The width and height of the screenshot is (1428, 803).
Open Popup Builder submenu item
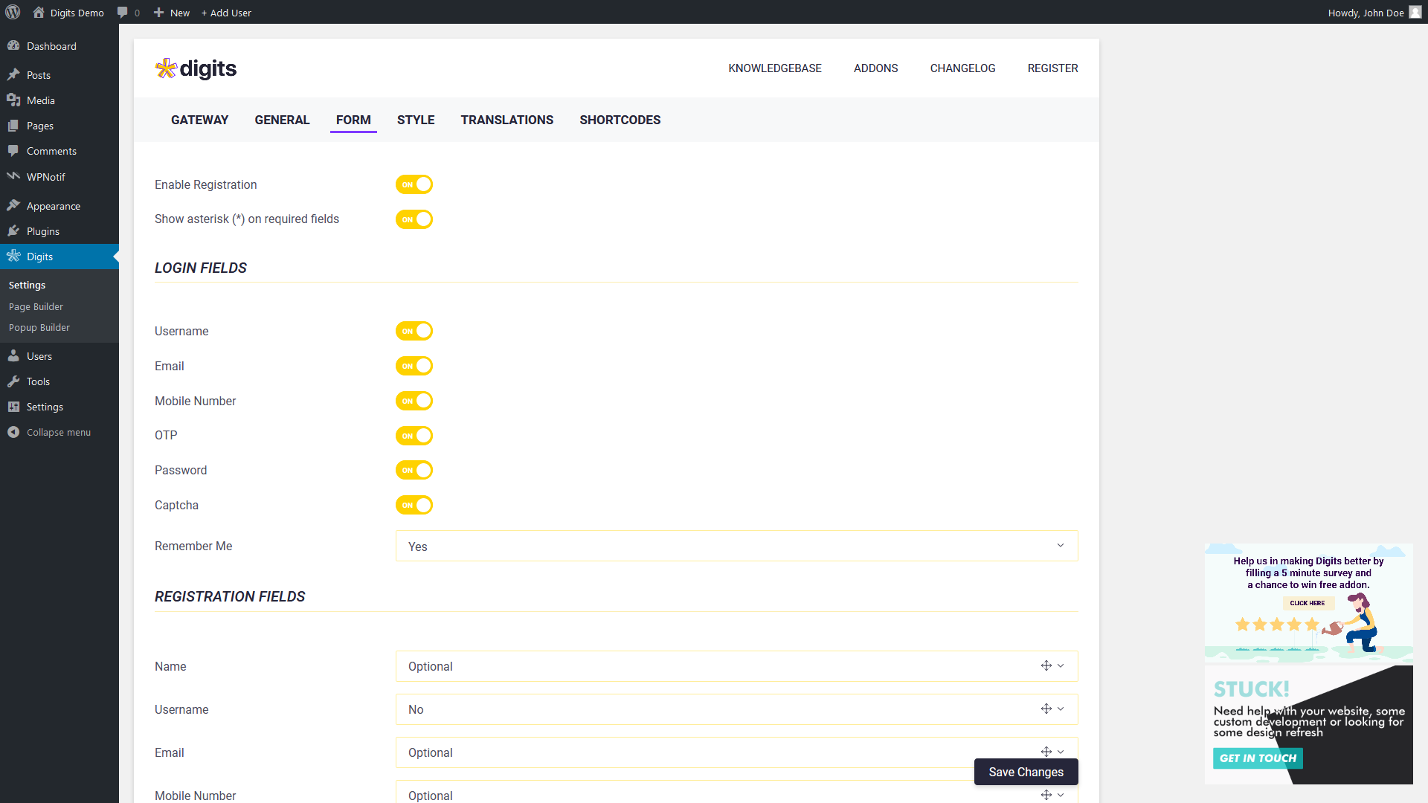pos(39,327)
